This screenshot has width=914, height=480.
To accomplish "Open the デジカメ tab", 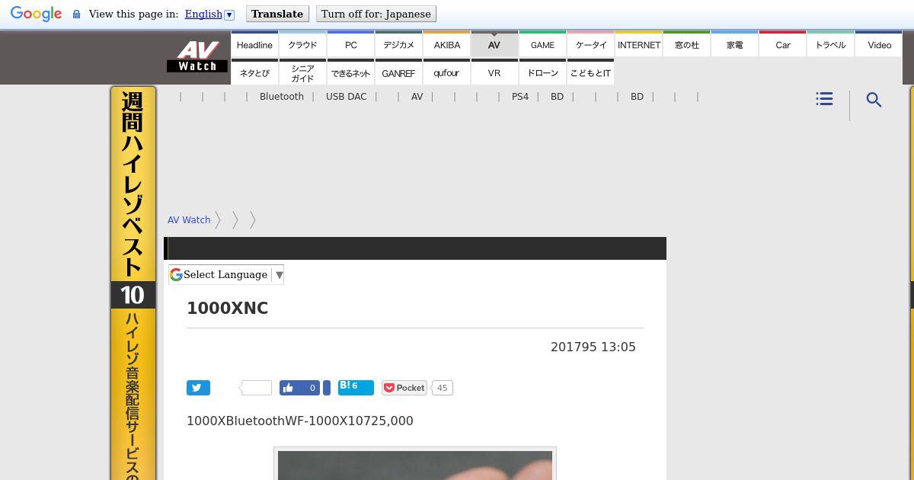I will [398, 44].
